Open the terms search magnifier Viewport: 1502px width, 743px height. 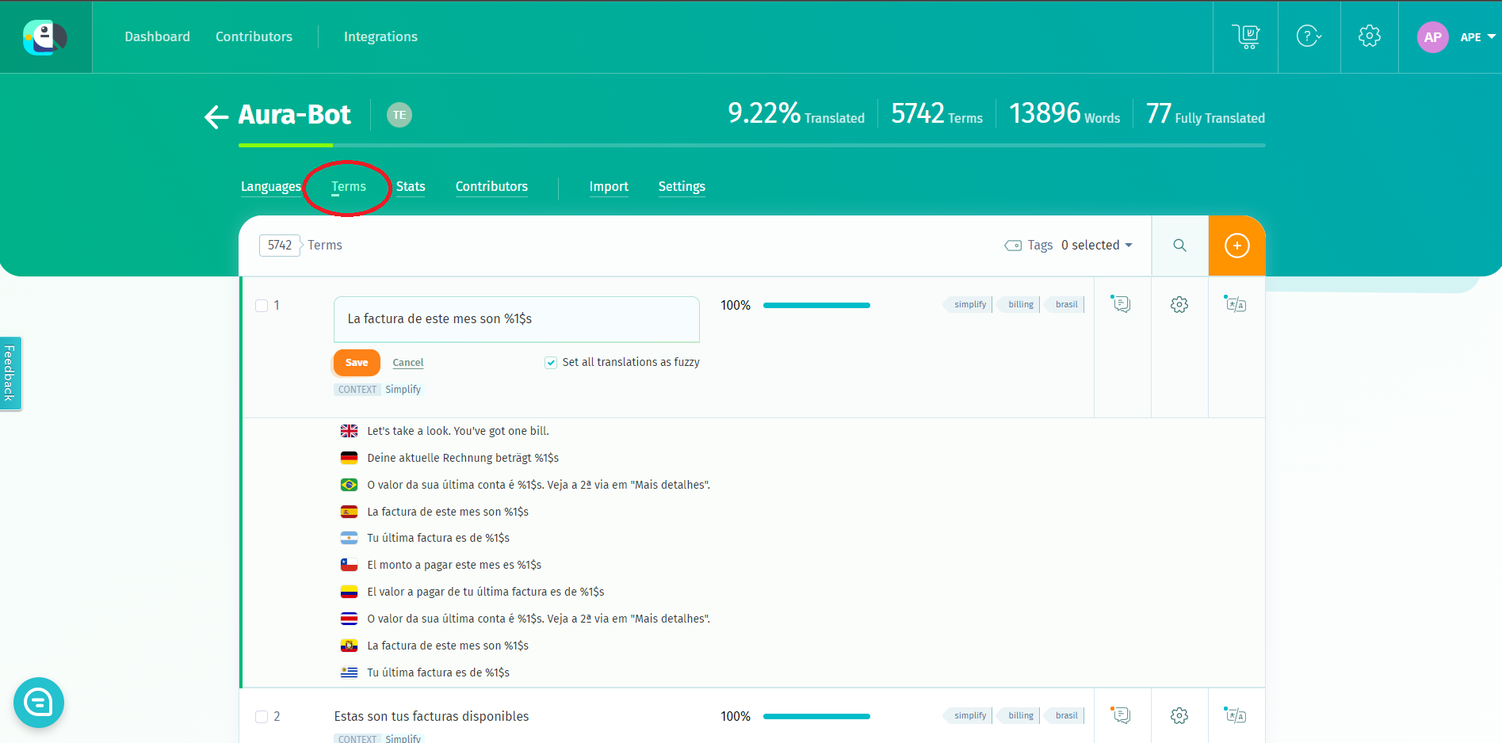[1179, 246]
